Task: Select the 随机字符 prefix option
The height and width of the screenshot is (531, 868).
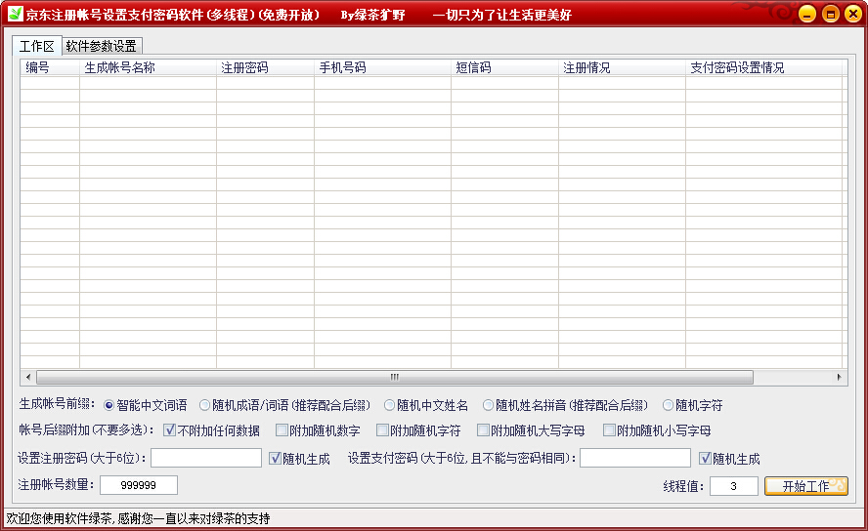Action: (669, 405)
